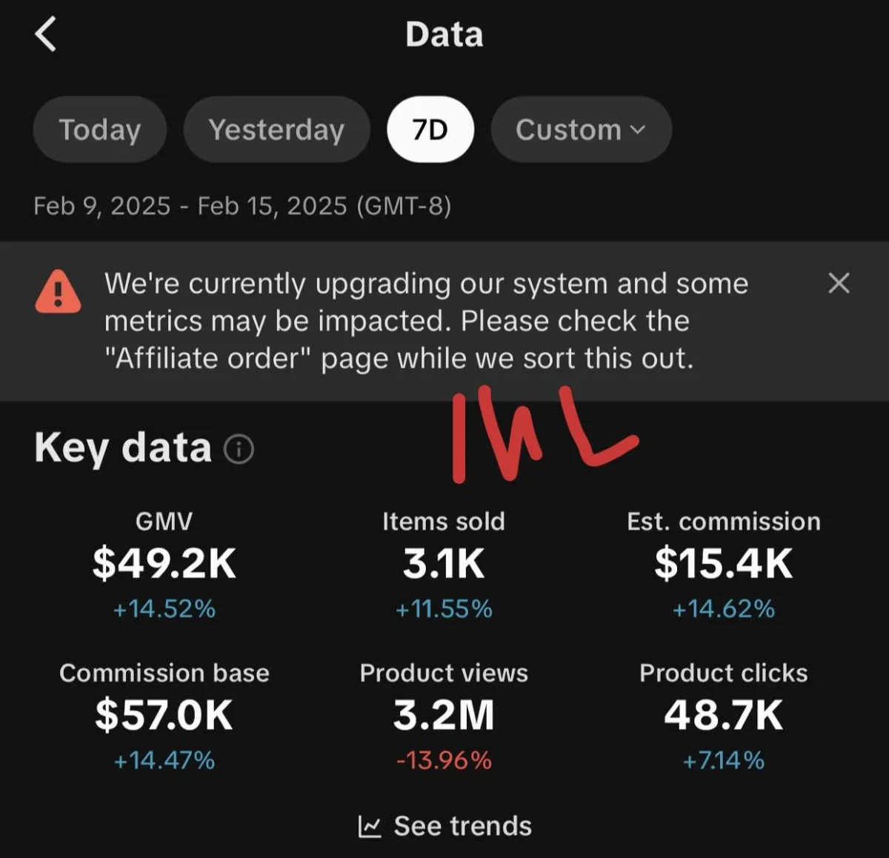Screen dimensions: 889x858
Task: Tap Est. commission $15.4K metric
Action: point(724,564)
